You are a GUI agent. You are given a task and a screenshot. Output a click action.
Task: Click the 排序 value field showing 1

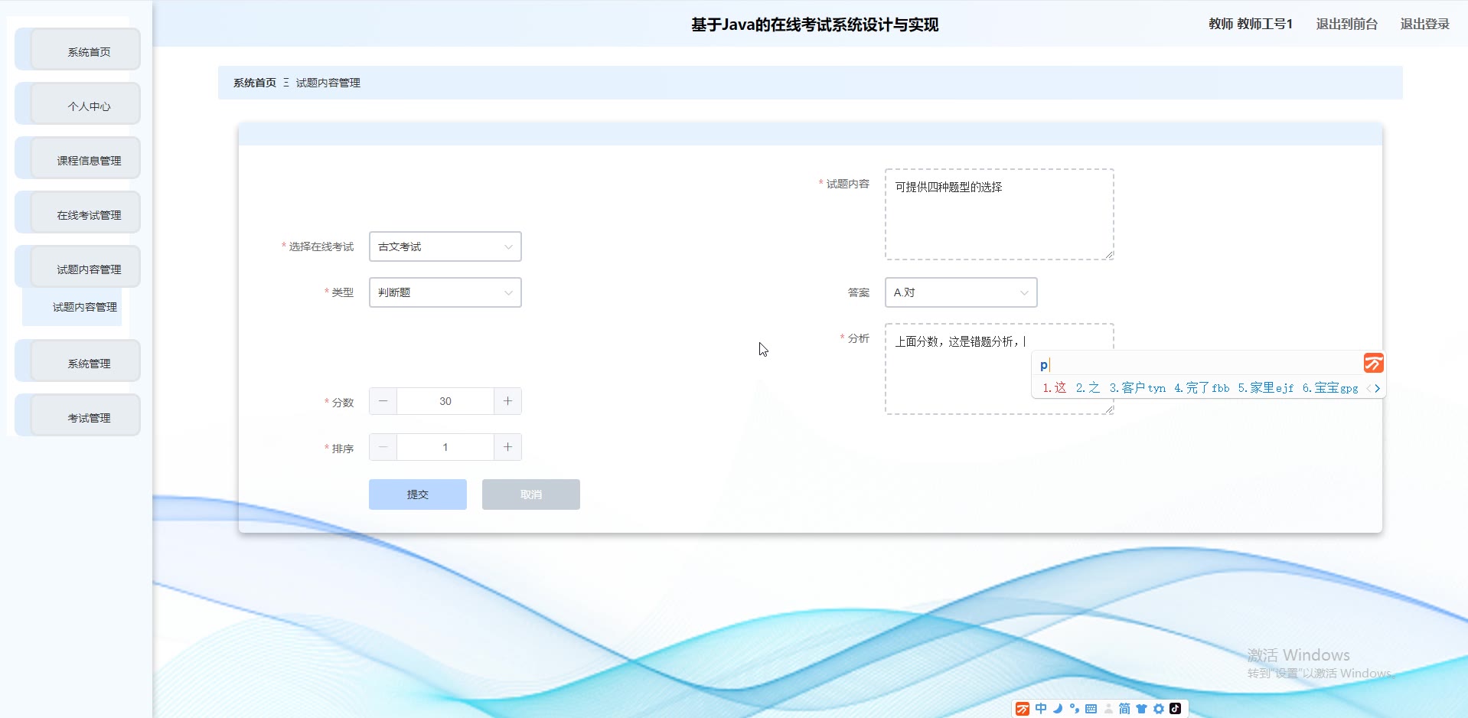(445, 447)
